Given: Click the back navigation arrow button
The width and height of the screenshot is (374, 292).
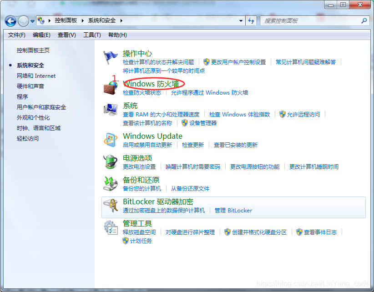Looking at the screenshot, I should (x=10, y=21).
